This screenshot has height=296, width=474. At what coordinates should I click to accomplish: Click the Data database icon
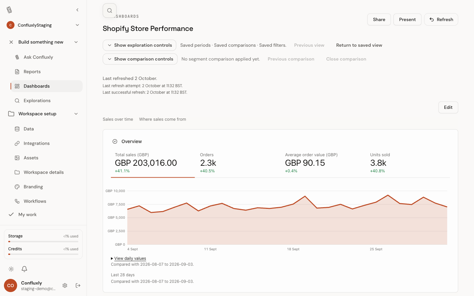point(17,129)
